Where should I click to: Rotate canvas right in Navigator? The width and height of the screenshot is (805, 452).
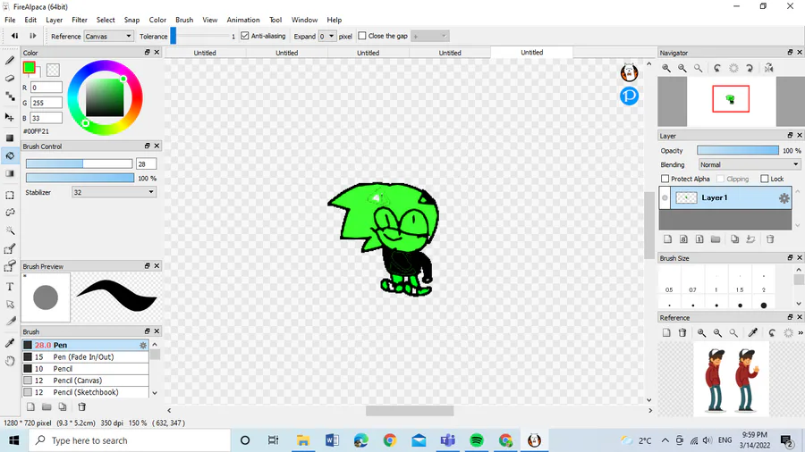pos(750,68)
